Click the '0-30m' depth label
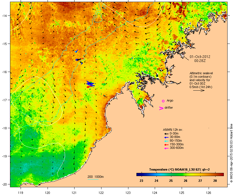The image size is (235, 195). click(174, 133)
